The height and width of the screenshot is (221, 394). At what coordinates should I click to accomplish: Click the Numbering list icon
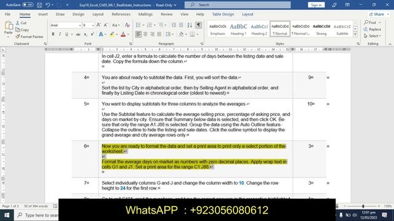(x=150, y=25)
